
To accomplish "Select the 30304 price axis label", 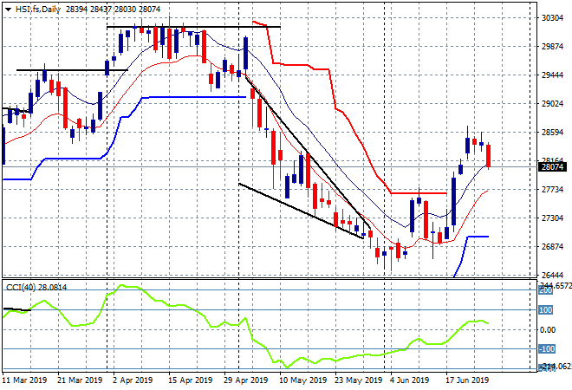I will click(552, 18).
